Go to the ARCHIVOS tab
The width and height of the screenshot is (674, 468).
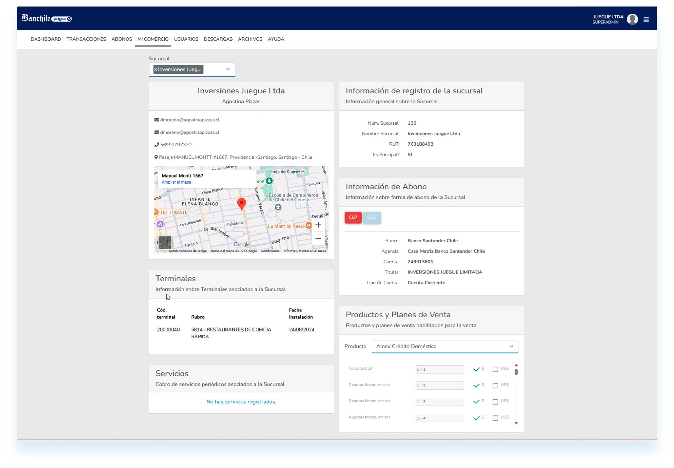pyautogui.click(x=250, y=39)
